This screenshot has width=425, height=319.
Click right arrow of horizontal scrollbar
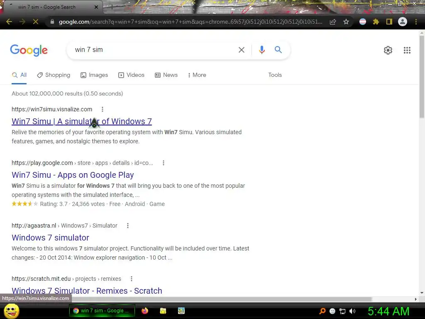(416, 299)
